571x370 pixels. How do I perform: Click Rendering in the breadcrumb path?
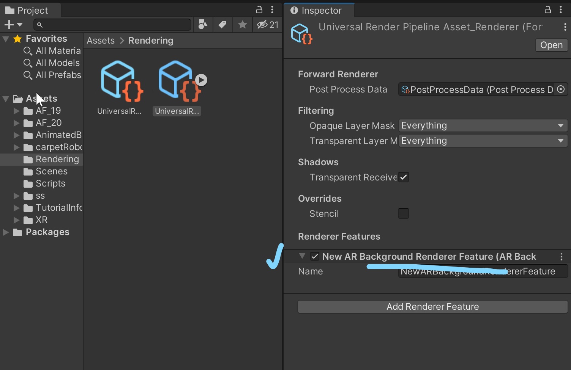point(151,41)
